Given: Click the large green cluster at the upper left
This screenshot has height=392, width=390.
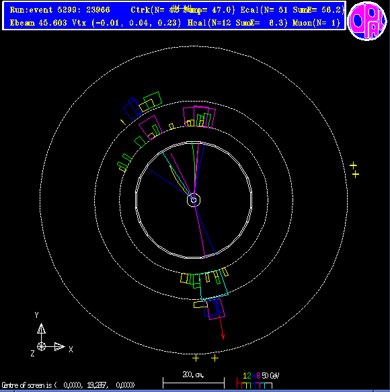Looking at the screenshot, I should (153, 100).
